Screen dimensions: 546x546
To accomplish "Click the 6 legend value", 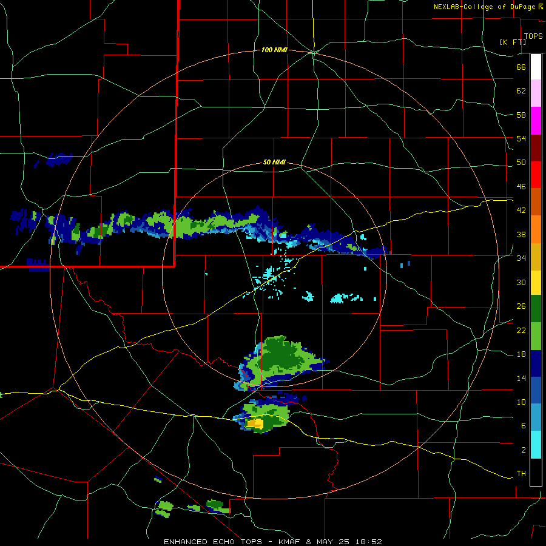I will point(524,425).
